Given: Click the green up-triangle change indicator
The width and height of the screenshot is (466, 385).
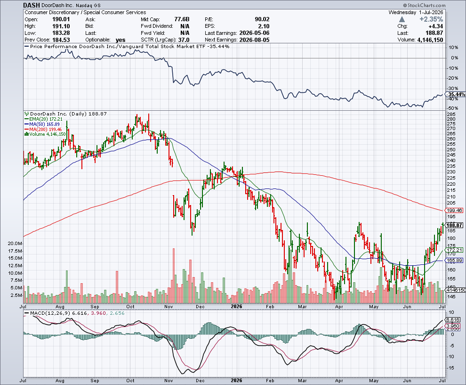Looking at the screenshot, I should coord(402,19).
